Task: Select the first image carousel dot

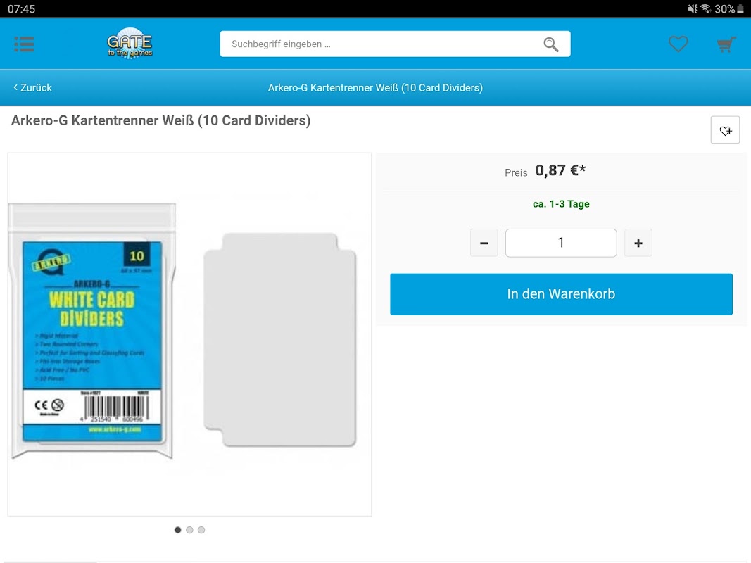Action: pos(177,530)
